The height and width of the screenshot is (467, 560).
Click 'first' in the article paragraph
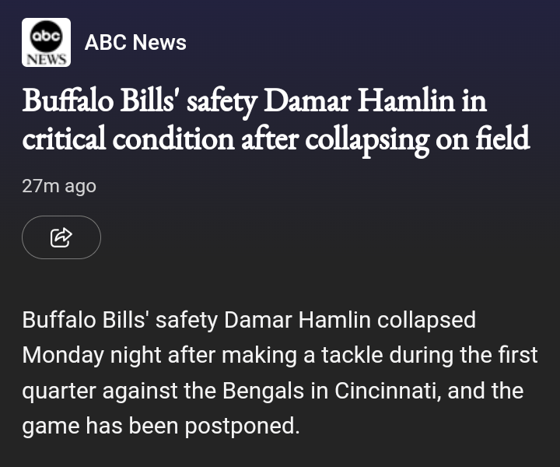(x=517, y=355)
